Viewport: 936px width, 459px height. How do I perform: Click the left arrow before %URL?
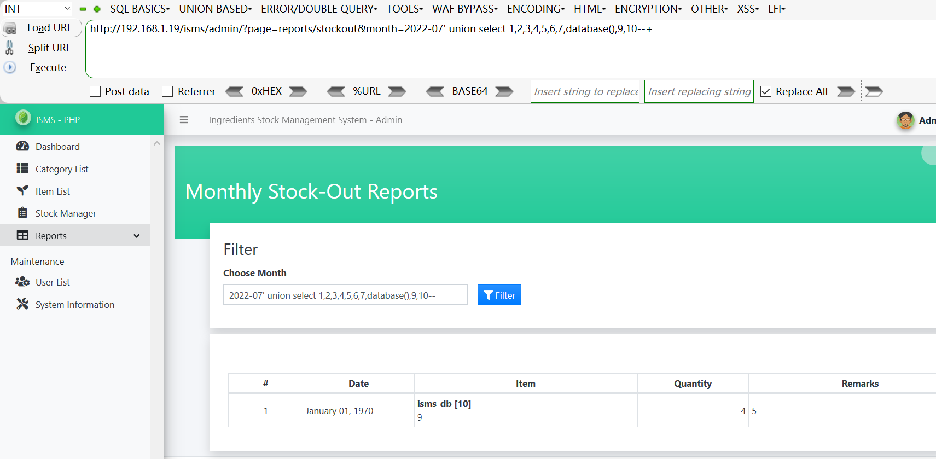(x=336, y=91)
